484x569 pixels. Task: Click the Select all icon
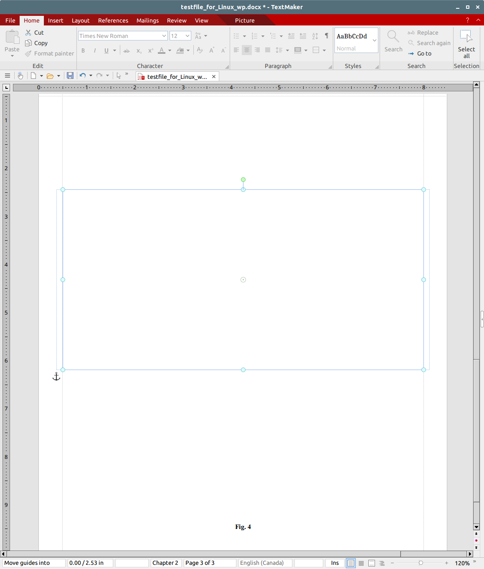(466, 36)
